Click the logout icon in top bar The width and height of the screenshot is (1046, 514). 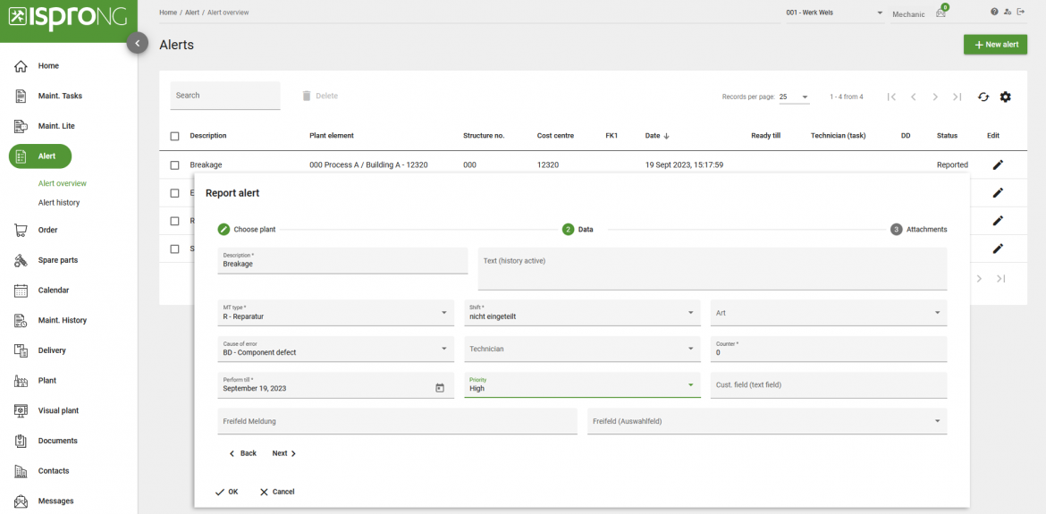coord(1021,12)
